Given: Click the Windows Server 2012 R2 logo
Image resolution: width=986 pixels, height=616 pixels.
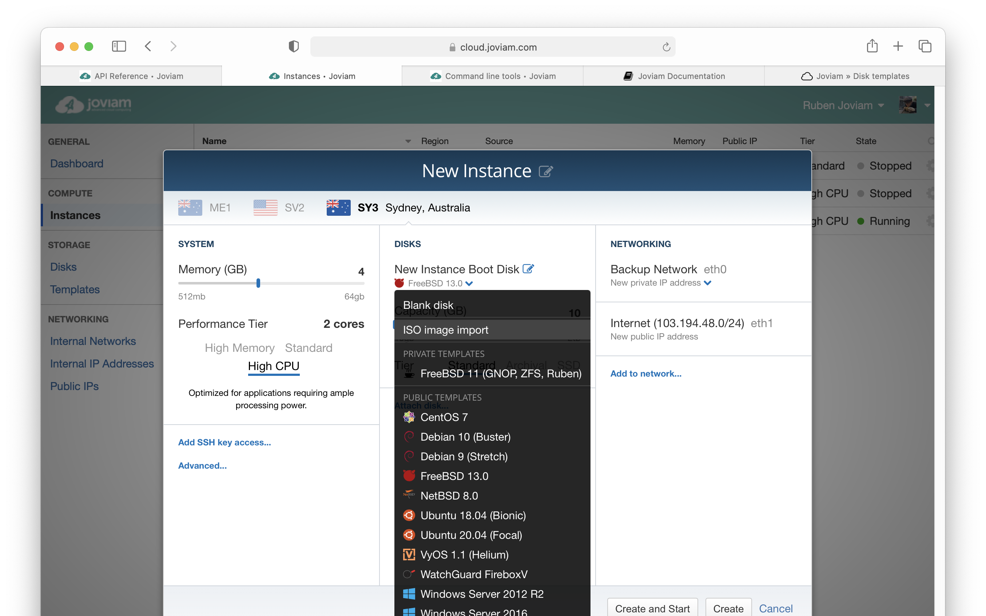Looking at the screenshot, I should pos(409,593).
